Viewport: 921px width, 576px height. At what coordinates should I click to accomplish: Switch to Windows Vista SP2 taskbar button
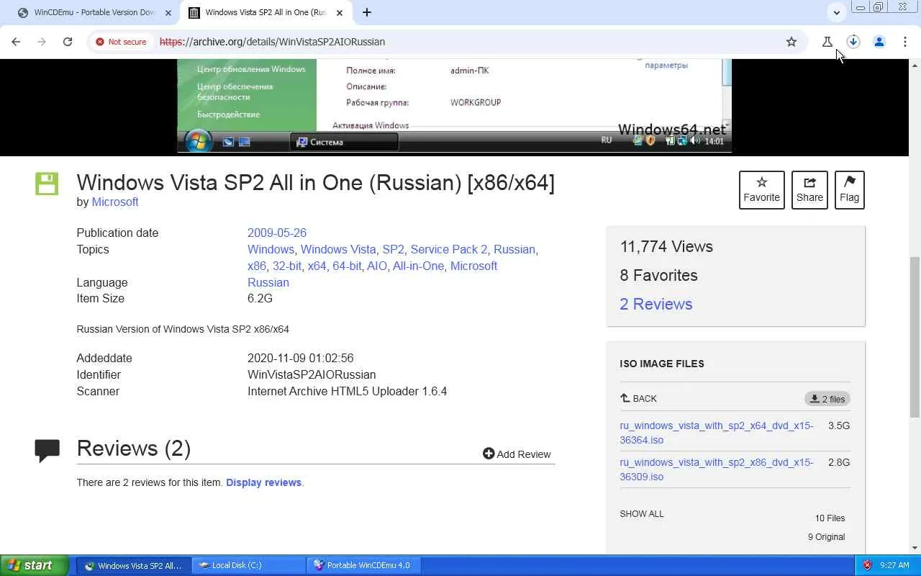133,565
